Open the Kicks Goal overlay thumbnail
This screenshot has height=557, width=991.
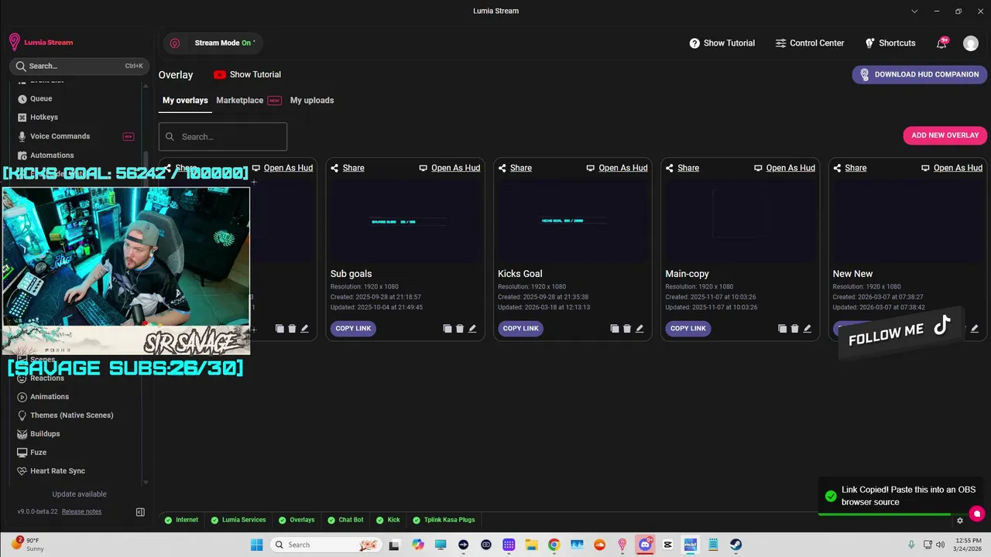(x=573, y=221)
